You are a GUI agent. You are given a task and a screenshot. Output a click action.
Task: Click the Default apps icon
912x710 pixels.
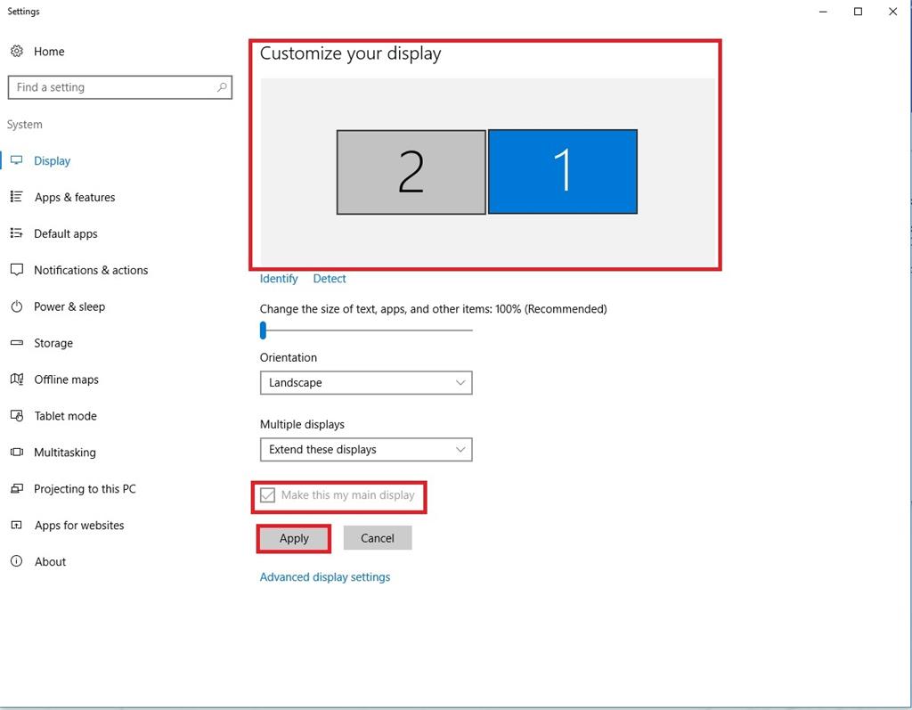tap(17, 233)
